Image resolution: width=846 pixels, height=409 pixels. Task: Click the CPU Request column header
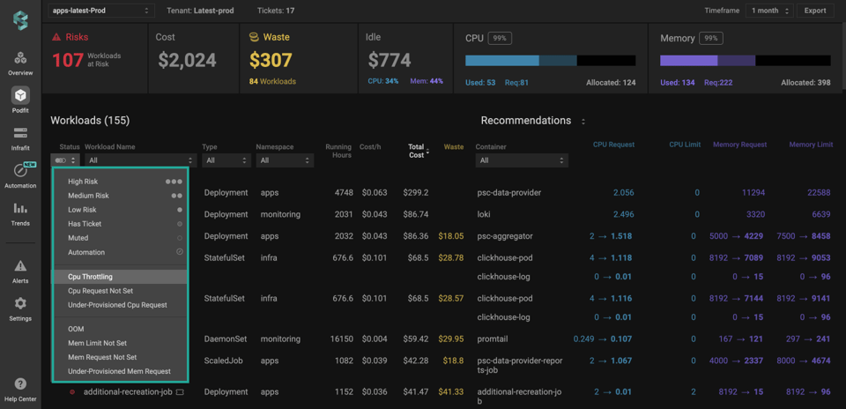613,145
